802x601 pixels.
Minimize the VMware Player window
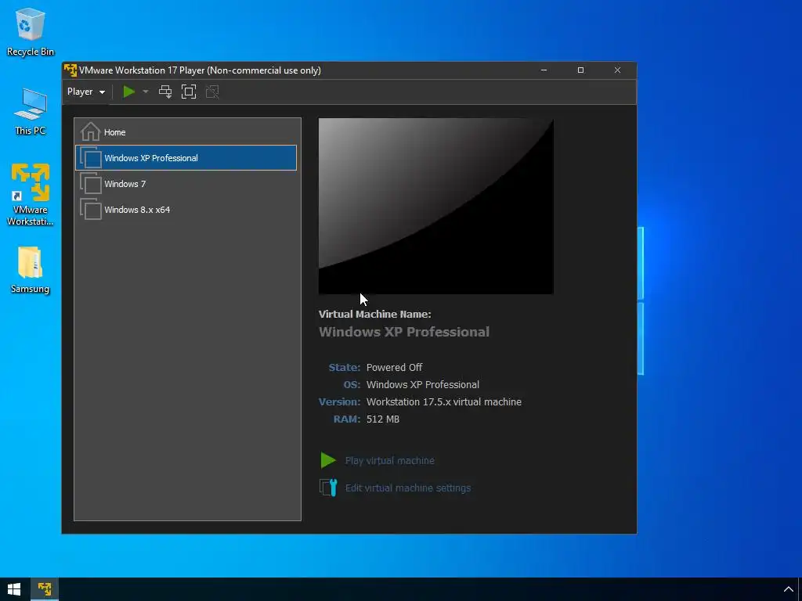(x=544, y=70)
